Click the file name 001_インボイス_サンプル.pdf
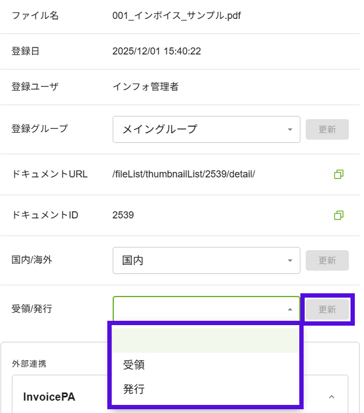364x413 pixels. point(176,16)
